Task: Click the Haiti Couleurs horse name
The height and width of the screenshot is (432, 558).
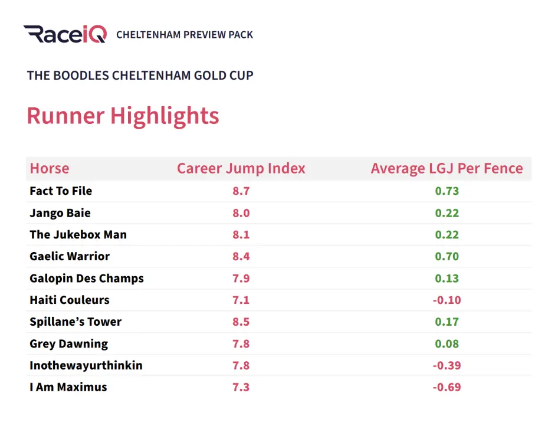Action: tap(70, 300)
